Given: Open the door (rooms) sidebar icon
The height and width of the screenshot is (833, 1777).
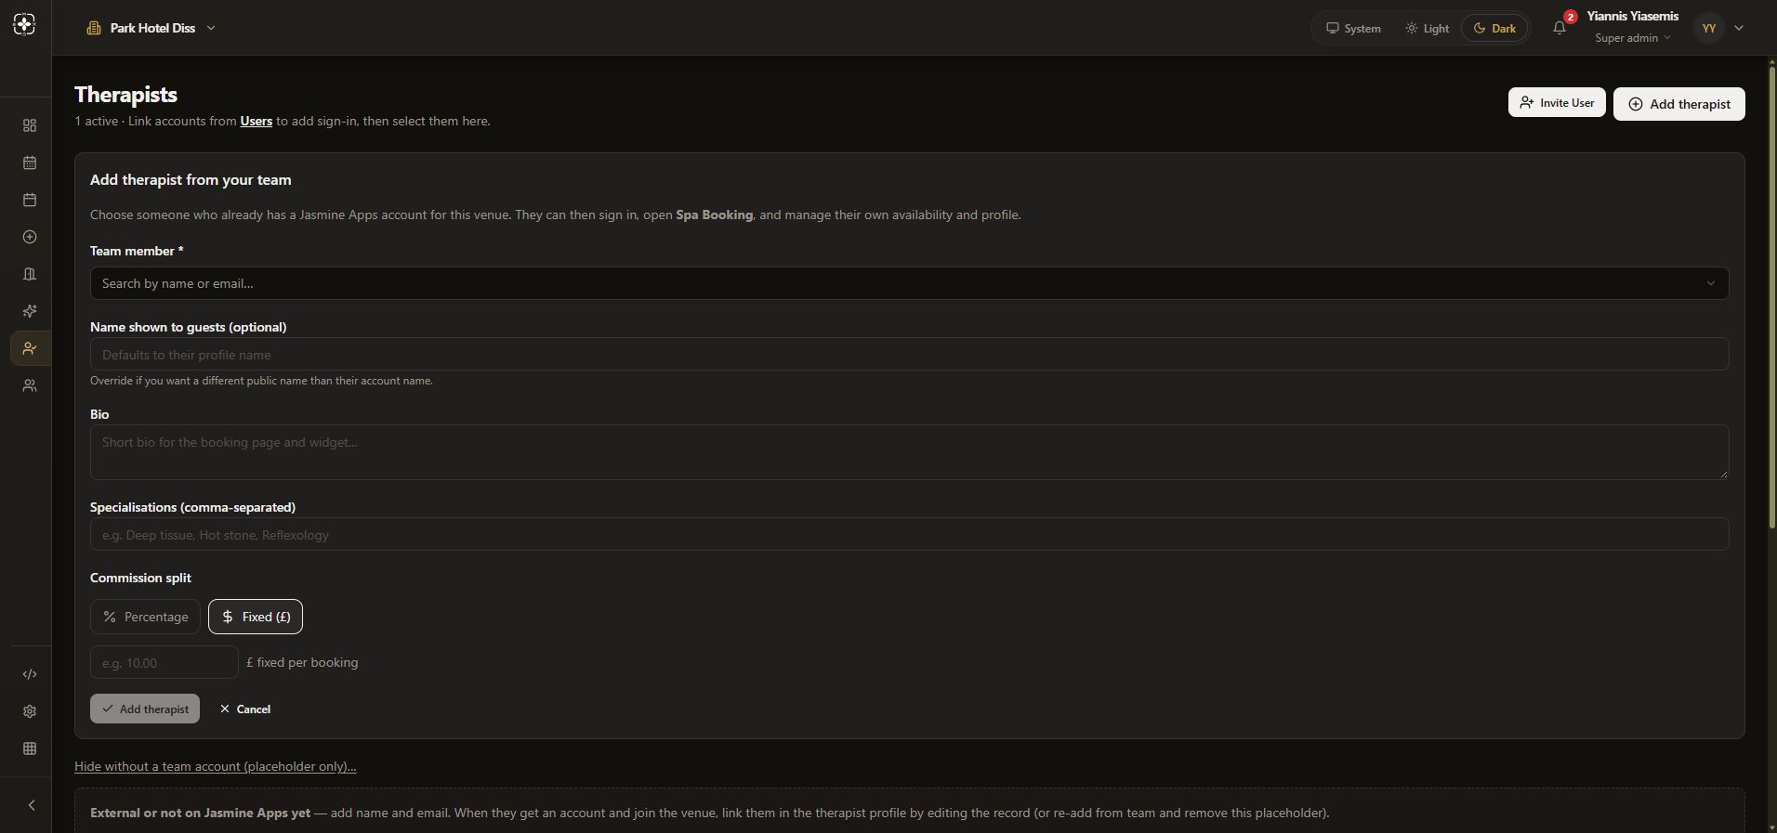Looking at the screenshot, I should point(30,274).
